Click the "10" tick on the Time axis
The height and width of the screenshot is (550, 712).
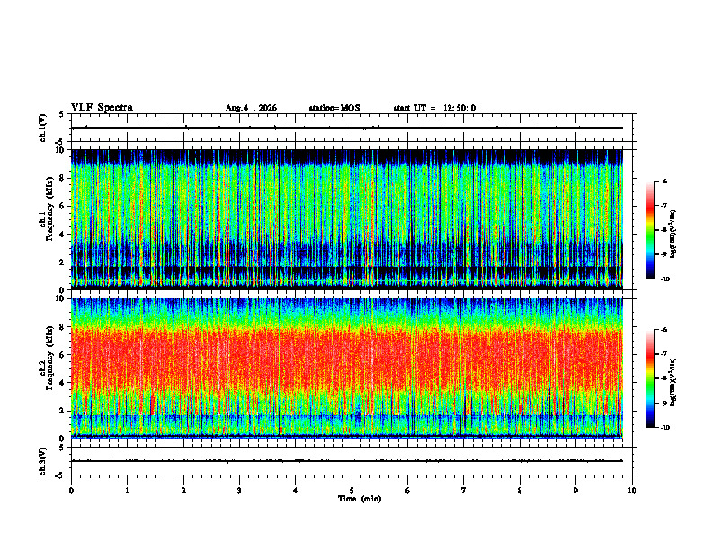pyautogui.click(x=632, y=491)
